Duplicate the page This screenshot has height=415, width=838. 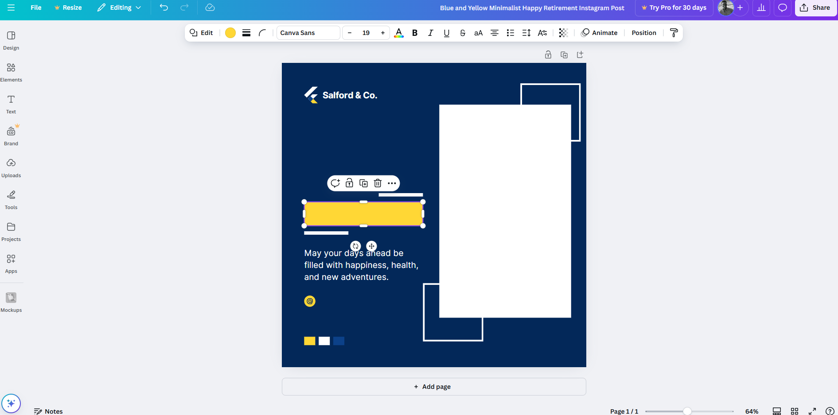564,54
